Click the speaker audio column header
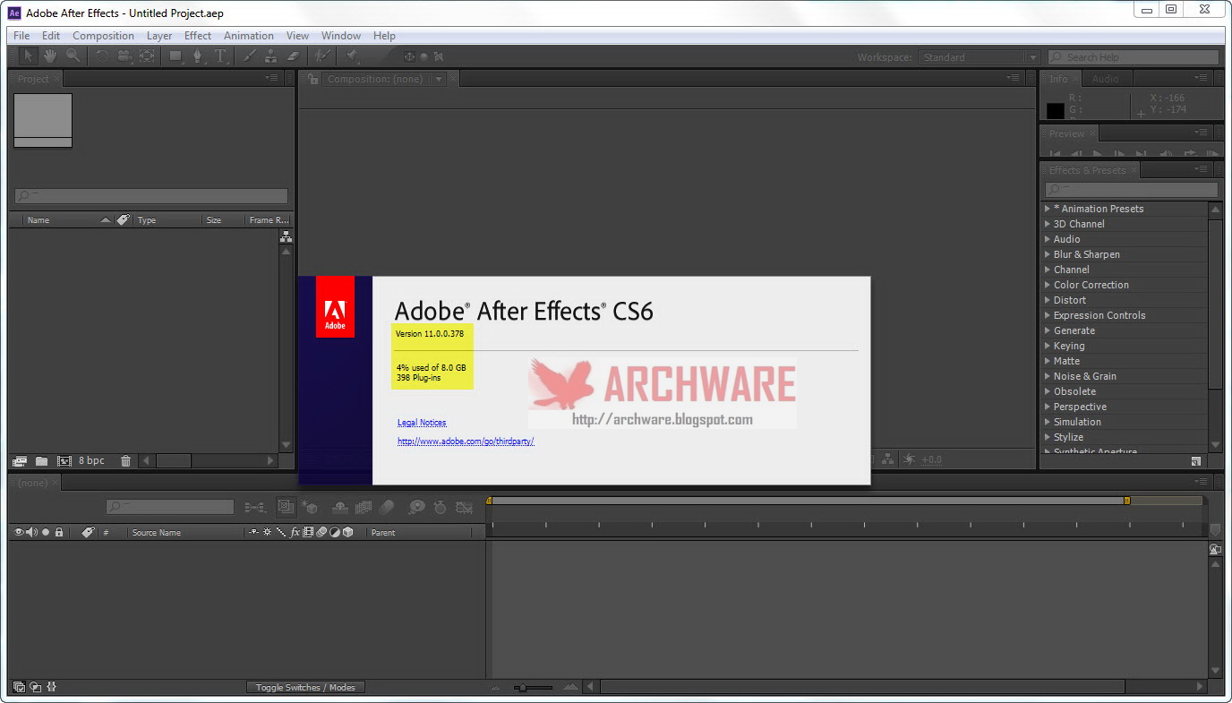 coord(32,532)
